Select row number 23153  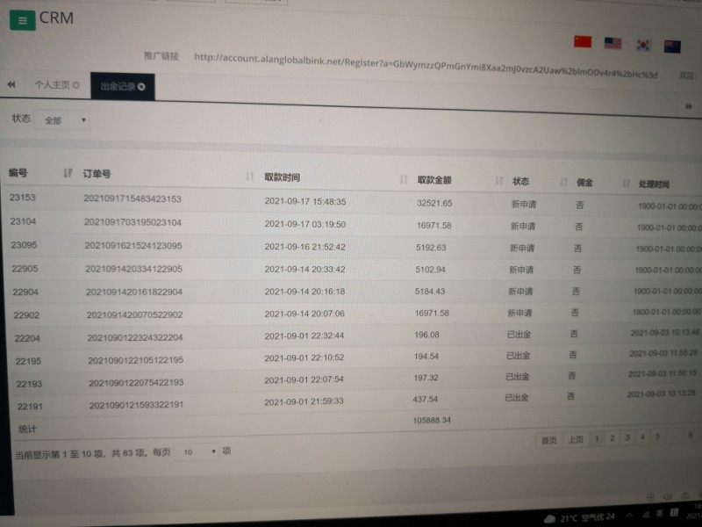pyautogui.click(x=23, y=197)
